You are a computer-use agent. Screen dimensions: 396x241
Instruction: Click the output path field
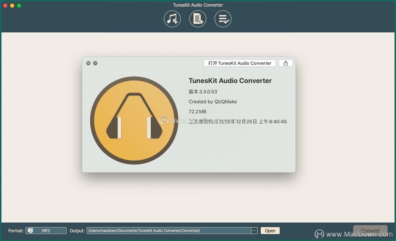169,231
